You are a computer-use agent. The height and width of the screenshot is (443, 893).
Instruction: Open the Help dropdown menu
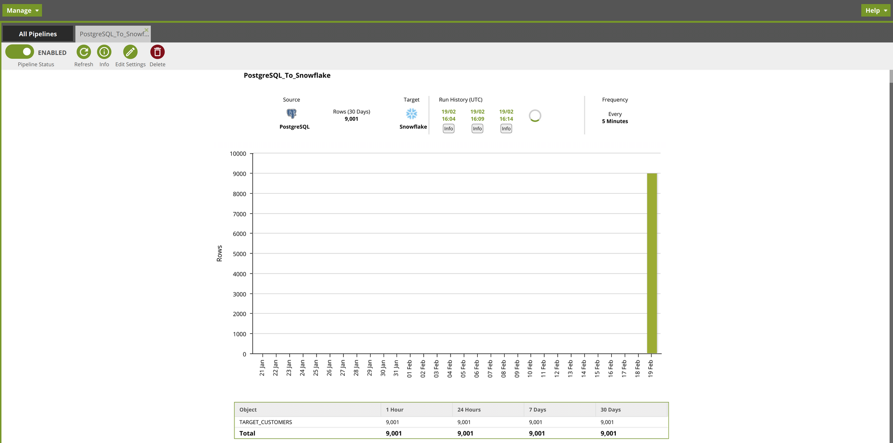[876, 10]
